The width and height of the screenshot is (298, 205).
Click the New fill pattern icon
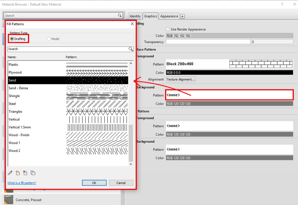pyautogui.click(x=18, y=173)
